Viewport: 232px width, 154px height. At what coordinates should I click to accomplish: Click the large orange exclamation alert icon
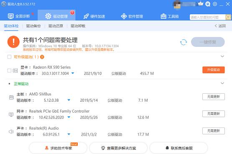(x=13, y=42)
